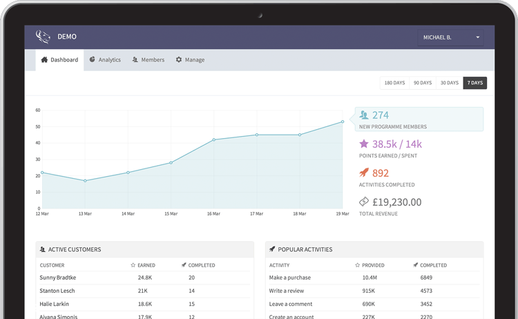Viewport: 518px width, 319px height.
Task: Click the Manage gear icon
Action: (x=179, y=60)
